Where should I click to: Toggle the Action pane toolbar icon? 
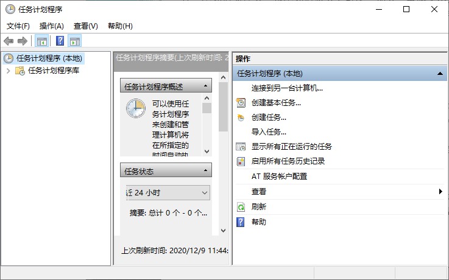(75, 41)
